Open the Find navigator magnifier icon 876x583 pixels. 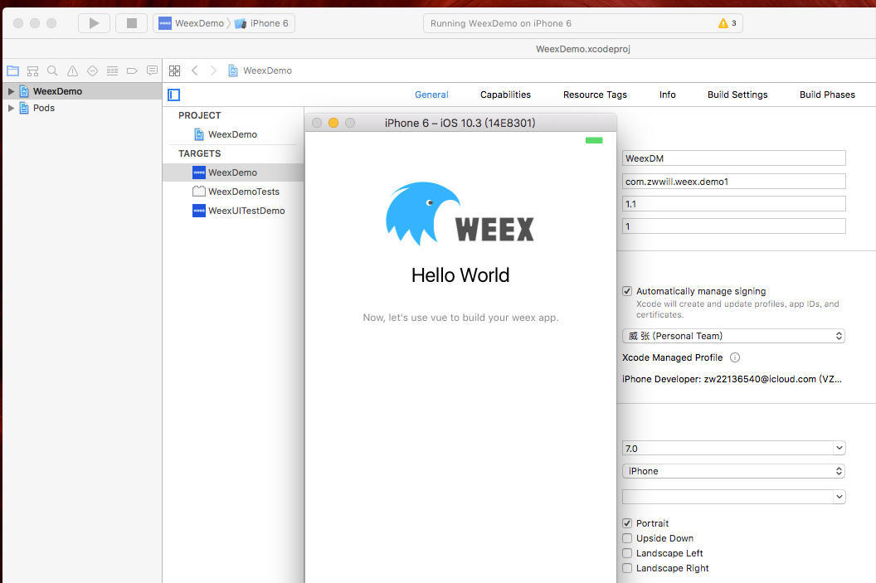pyautogui.click(x=52, y=71)
